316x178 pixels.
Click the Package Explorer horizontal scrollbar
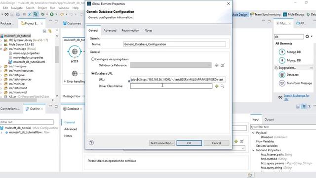(18, 100)
